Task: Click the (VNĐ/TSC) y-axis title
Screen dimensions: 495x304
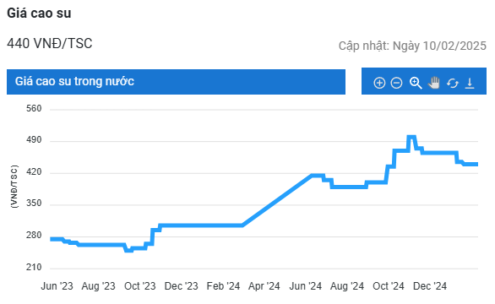Action: click(x=14, y=187)
